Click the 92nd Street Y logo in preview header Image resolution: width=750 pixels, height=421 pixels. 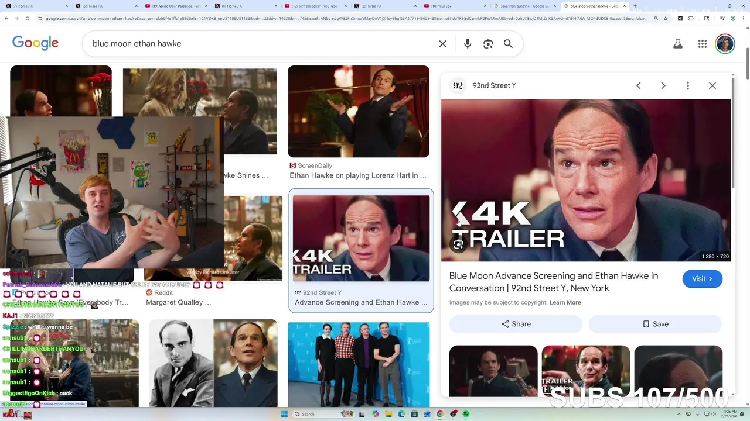pyautogui.click(x=458, y=85)
